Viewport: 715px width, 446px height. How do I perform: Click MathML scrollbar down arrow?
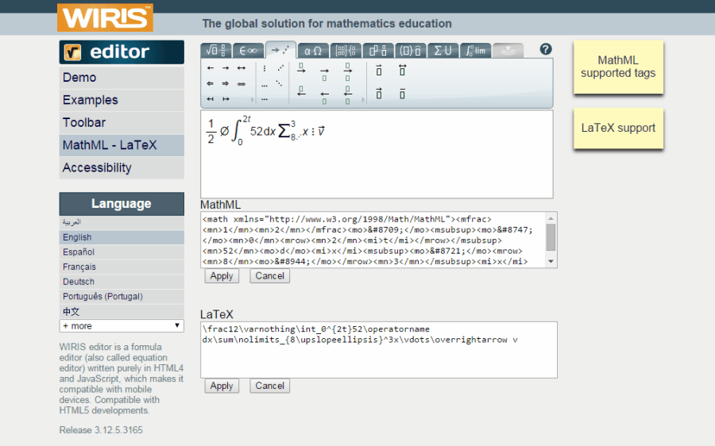click(x=551, y=262)
